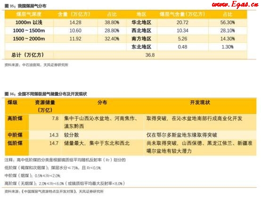Click the 低阶煤 row label
The width and height of the screenshot is (261, 201).
coord(15,143)
